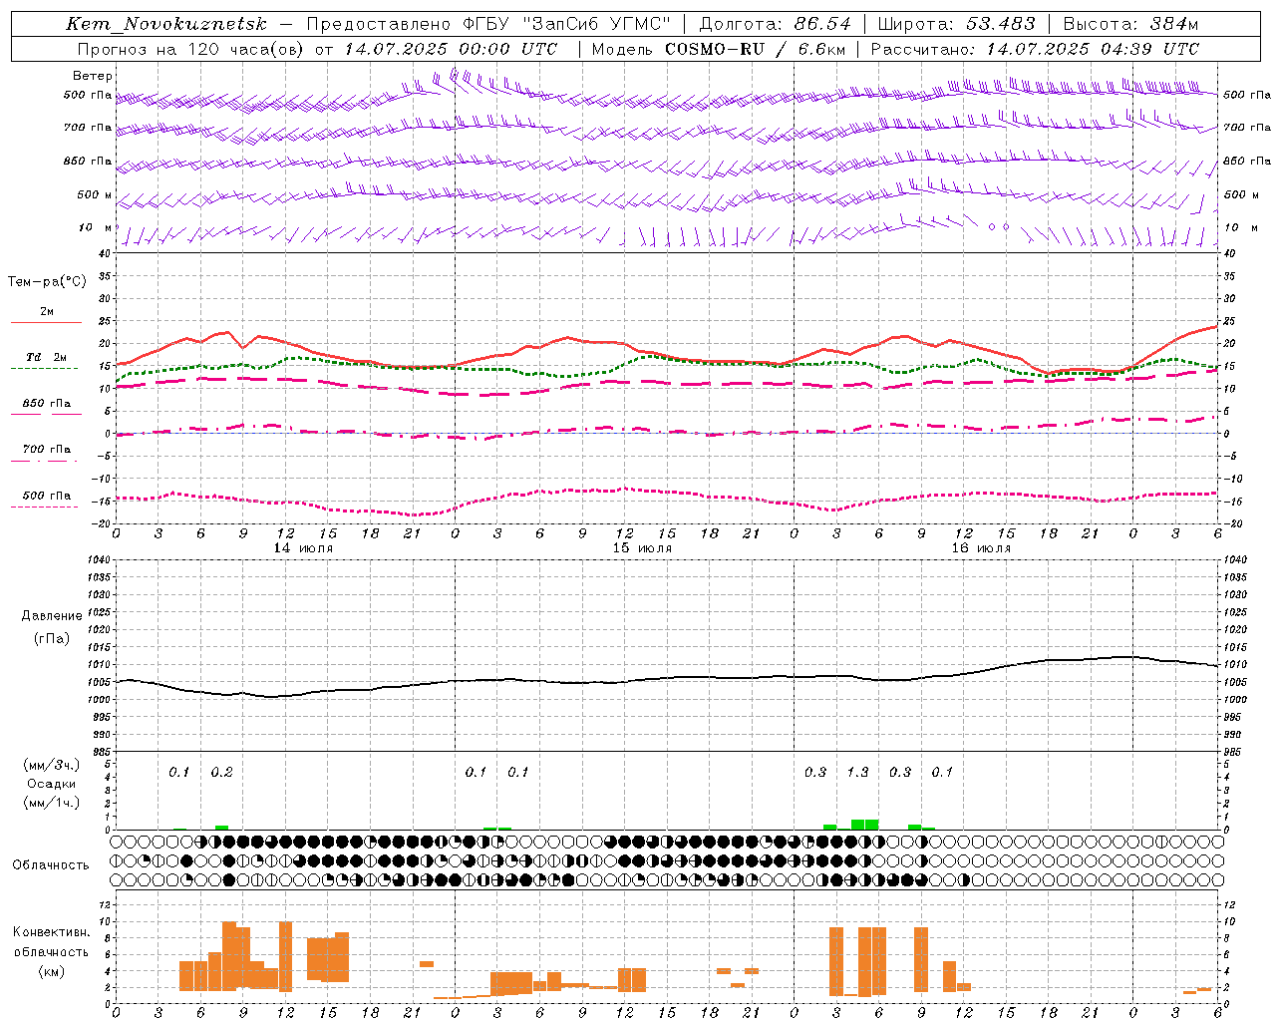
Task: Click the precipitation value '0.2'
Action: point(221,772)
